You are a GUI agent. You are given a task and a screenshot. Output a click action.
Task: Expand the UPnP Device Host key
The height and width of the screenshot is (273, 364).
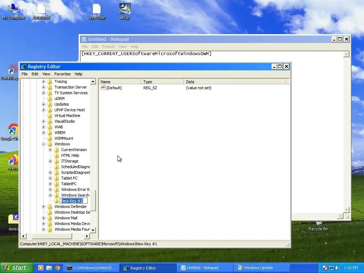pos(43,110)
